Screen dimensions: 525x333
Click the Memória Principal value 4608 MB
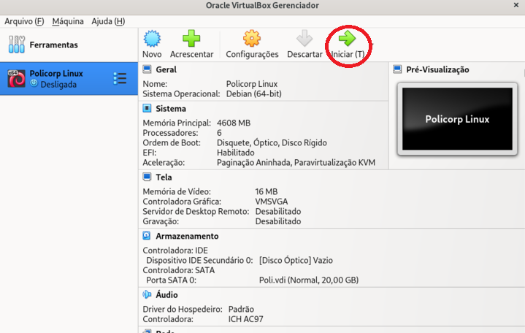click(x=234, y=123)
